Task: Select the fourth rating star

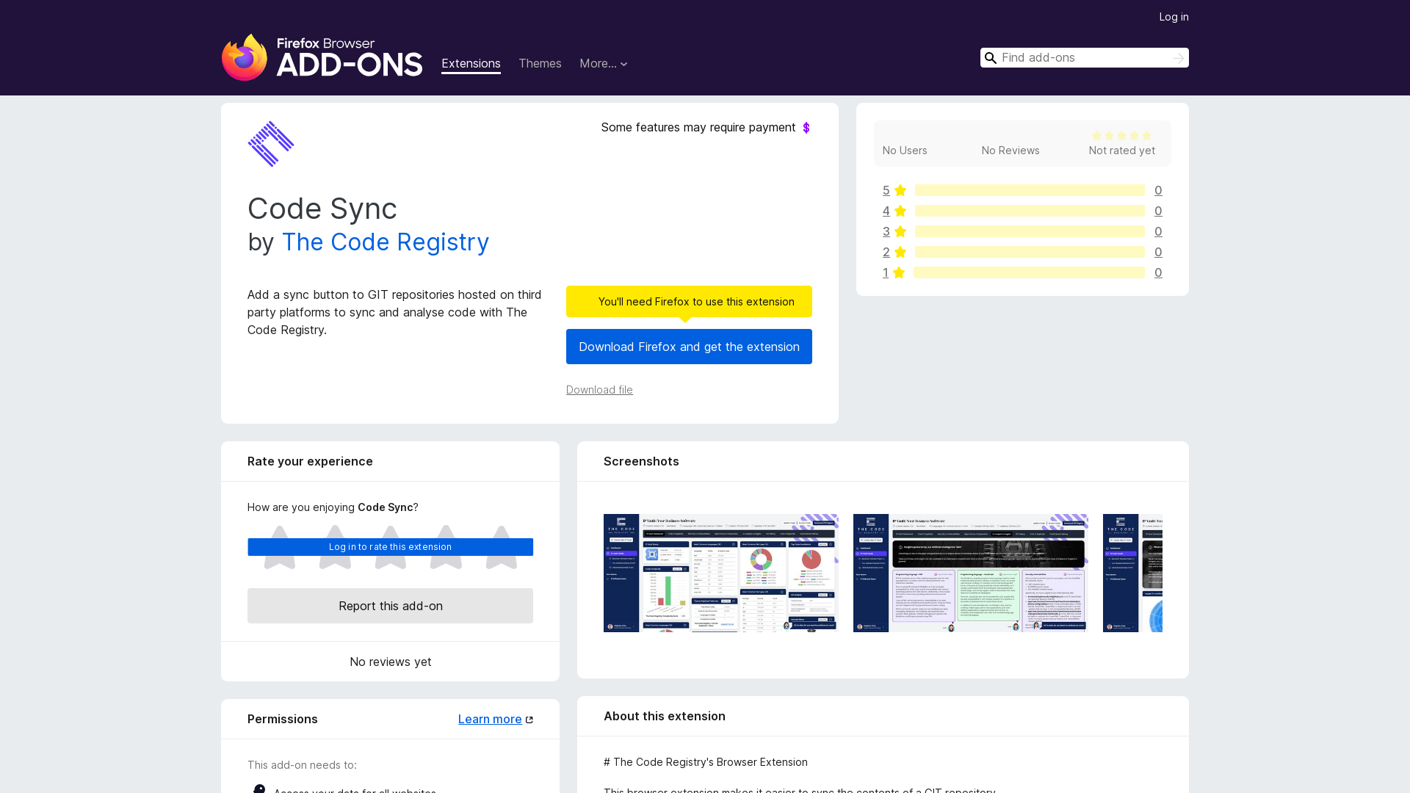Action: pos(446,547)
